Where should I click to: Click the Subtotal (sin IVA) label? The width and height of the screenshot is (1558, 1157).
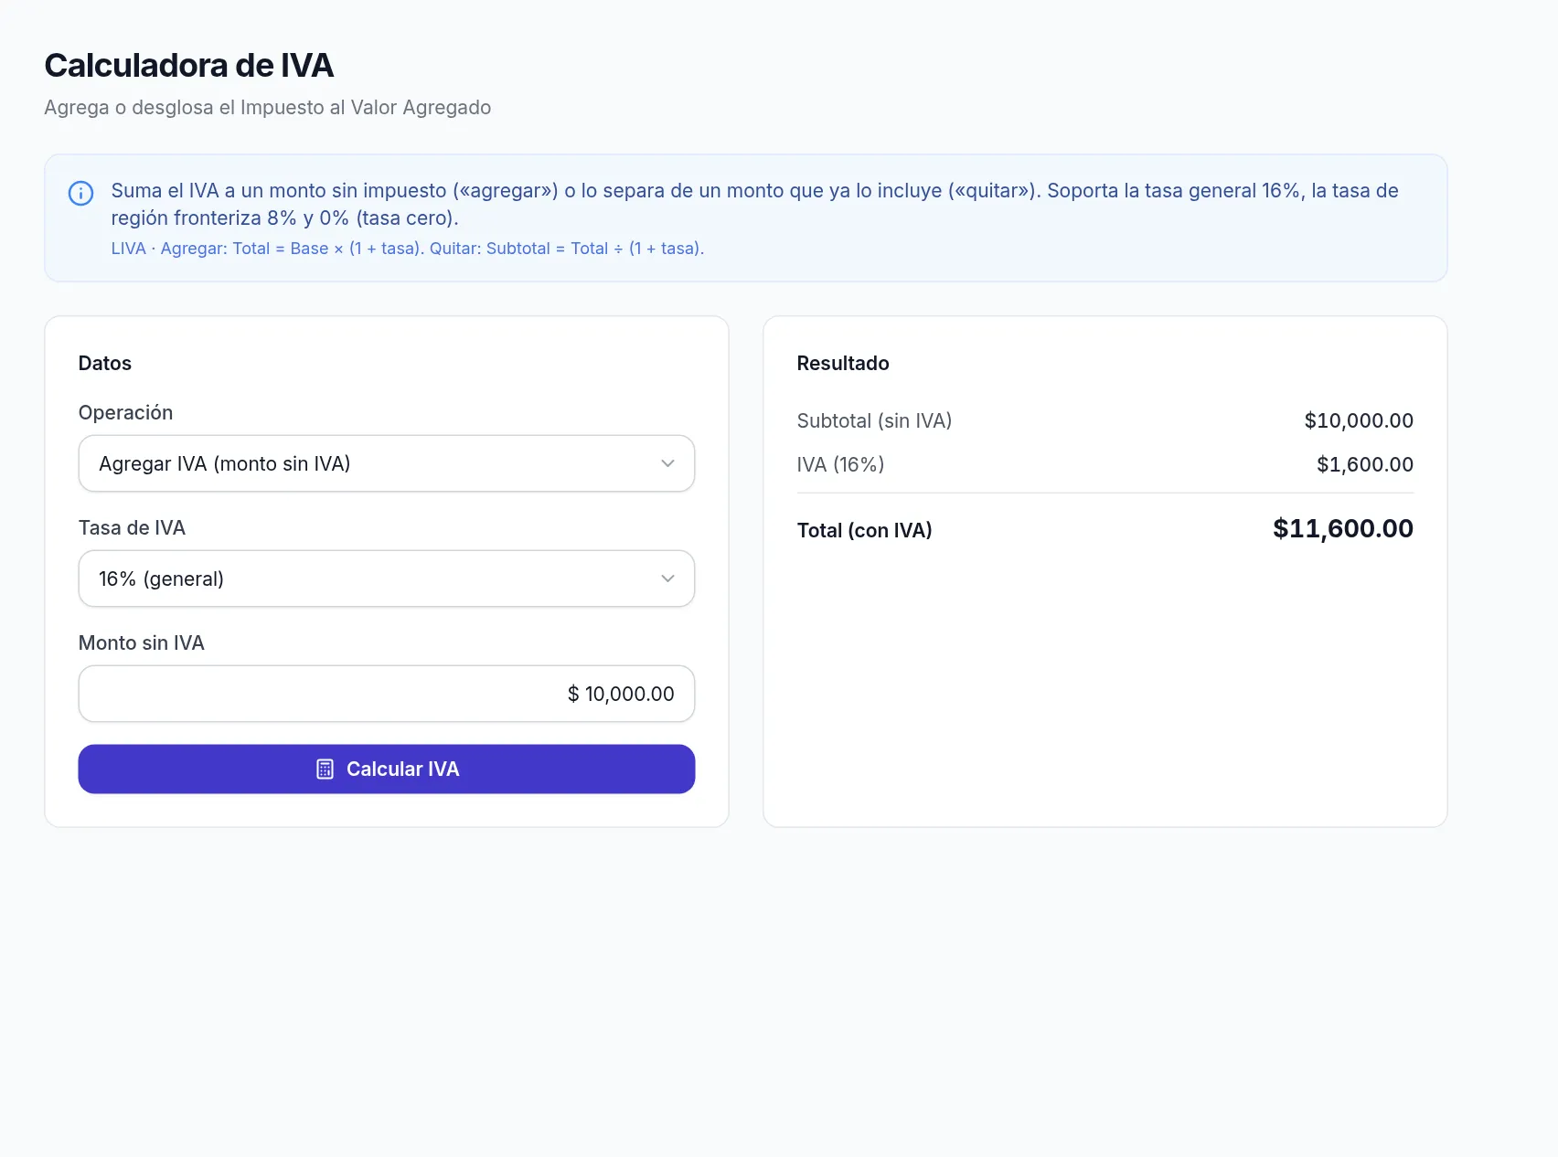(x=874, y=420)
